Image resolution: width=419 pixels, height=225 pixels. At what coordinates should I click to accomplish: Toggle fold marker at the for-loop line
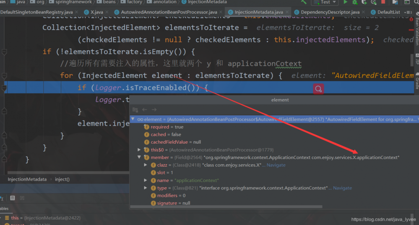[4, 75]
